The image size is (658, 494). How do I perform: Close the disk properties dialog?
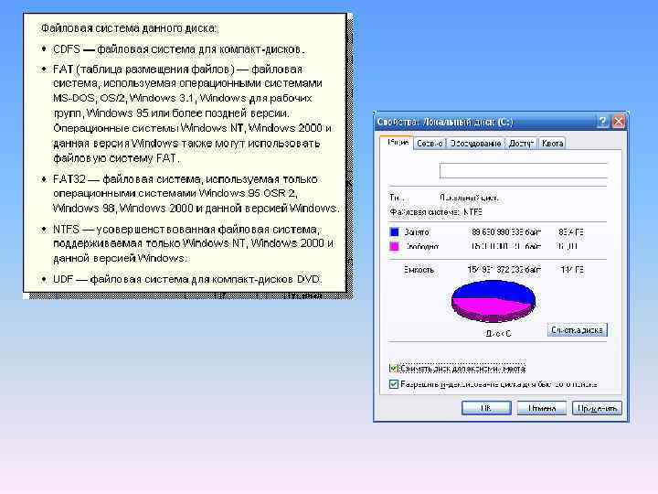pos(619,122)
